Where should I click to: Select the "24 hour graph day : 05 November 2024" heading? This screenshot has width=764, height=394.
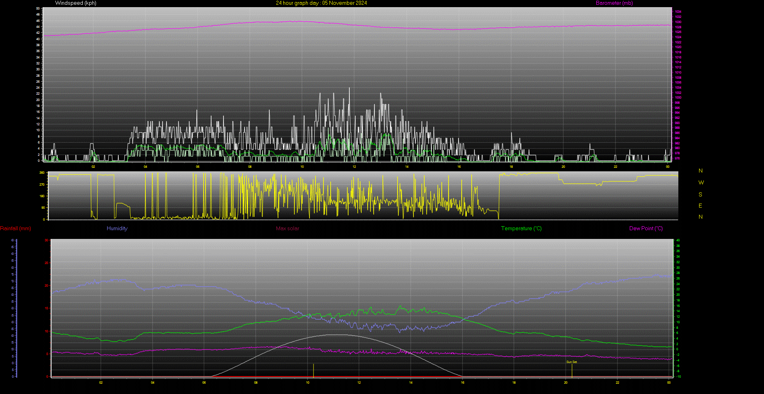click(321, 3)
